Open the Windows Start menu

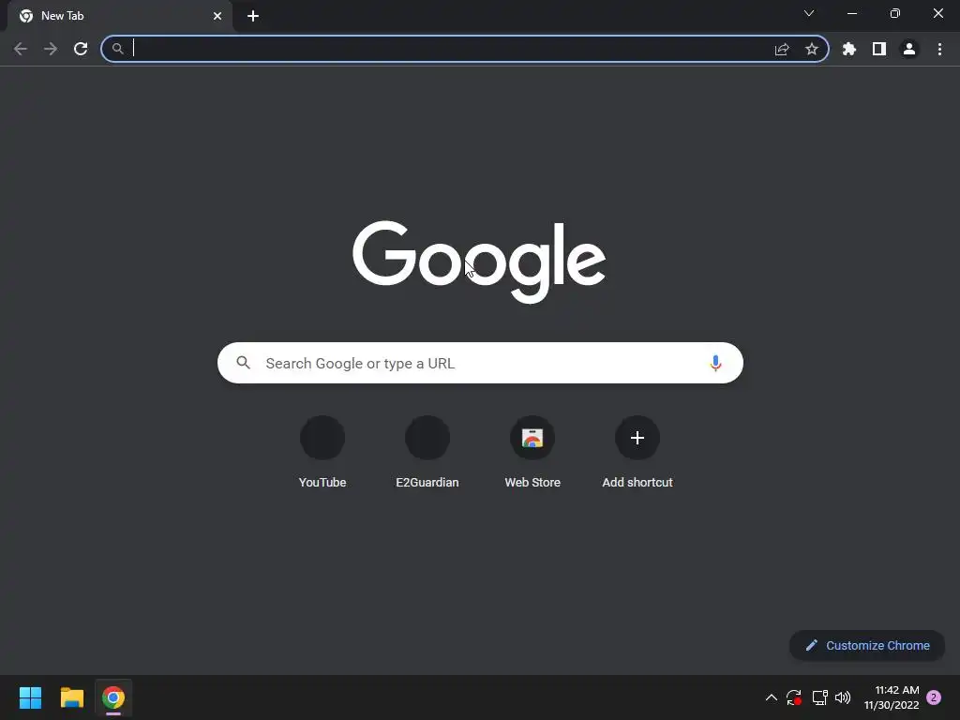pos(30,697)
